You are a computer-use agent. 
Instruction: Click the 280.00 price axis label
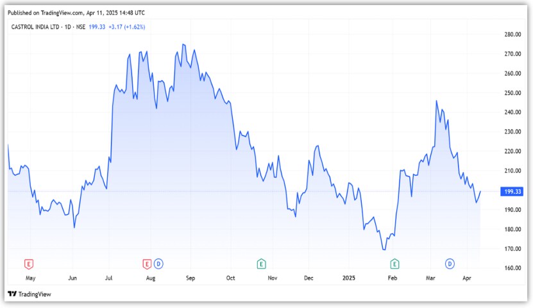[x=512, y=35]
